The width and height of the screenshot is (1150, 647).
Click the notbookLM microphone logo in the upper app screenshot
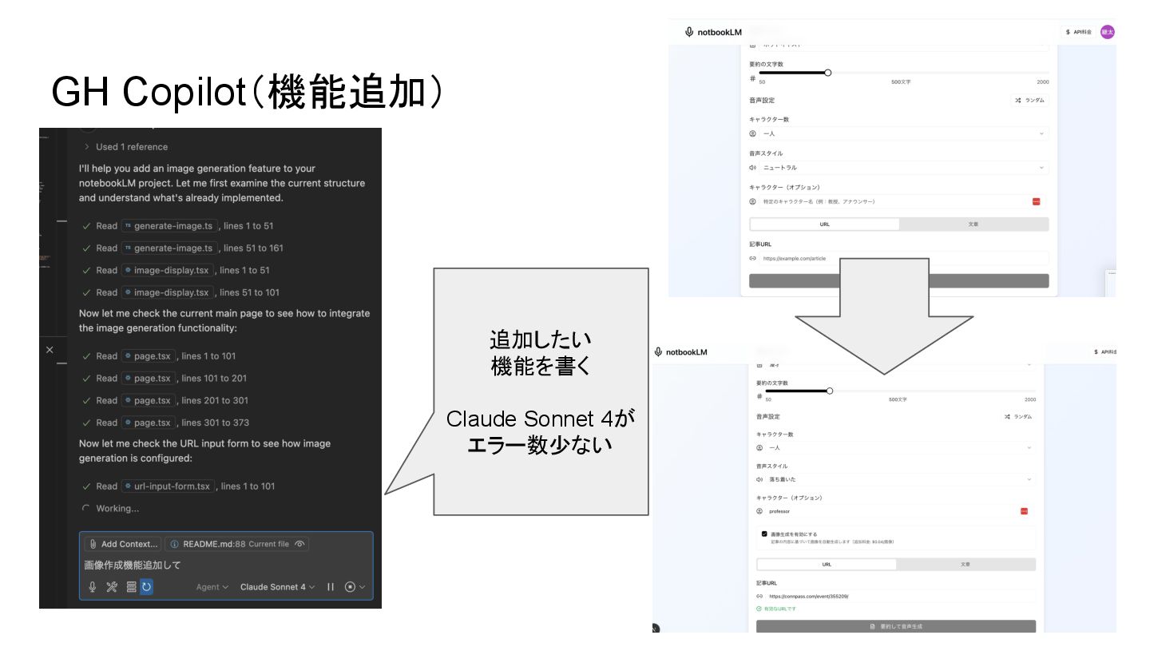point(689,32)
